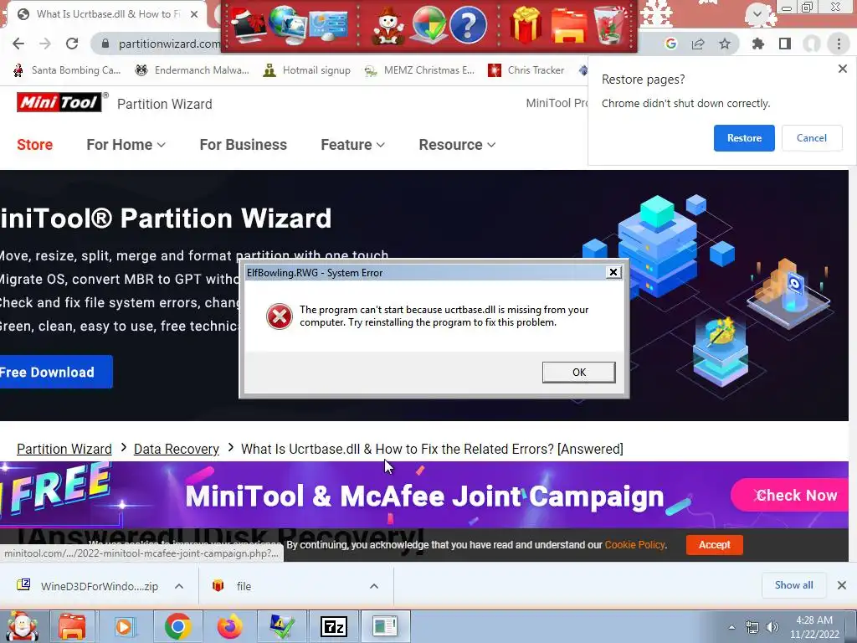Screen dimensions: 857x643
Task: Expand options for the file download
Action: tap(374, 586)
